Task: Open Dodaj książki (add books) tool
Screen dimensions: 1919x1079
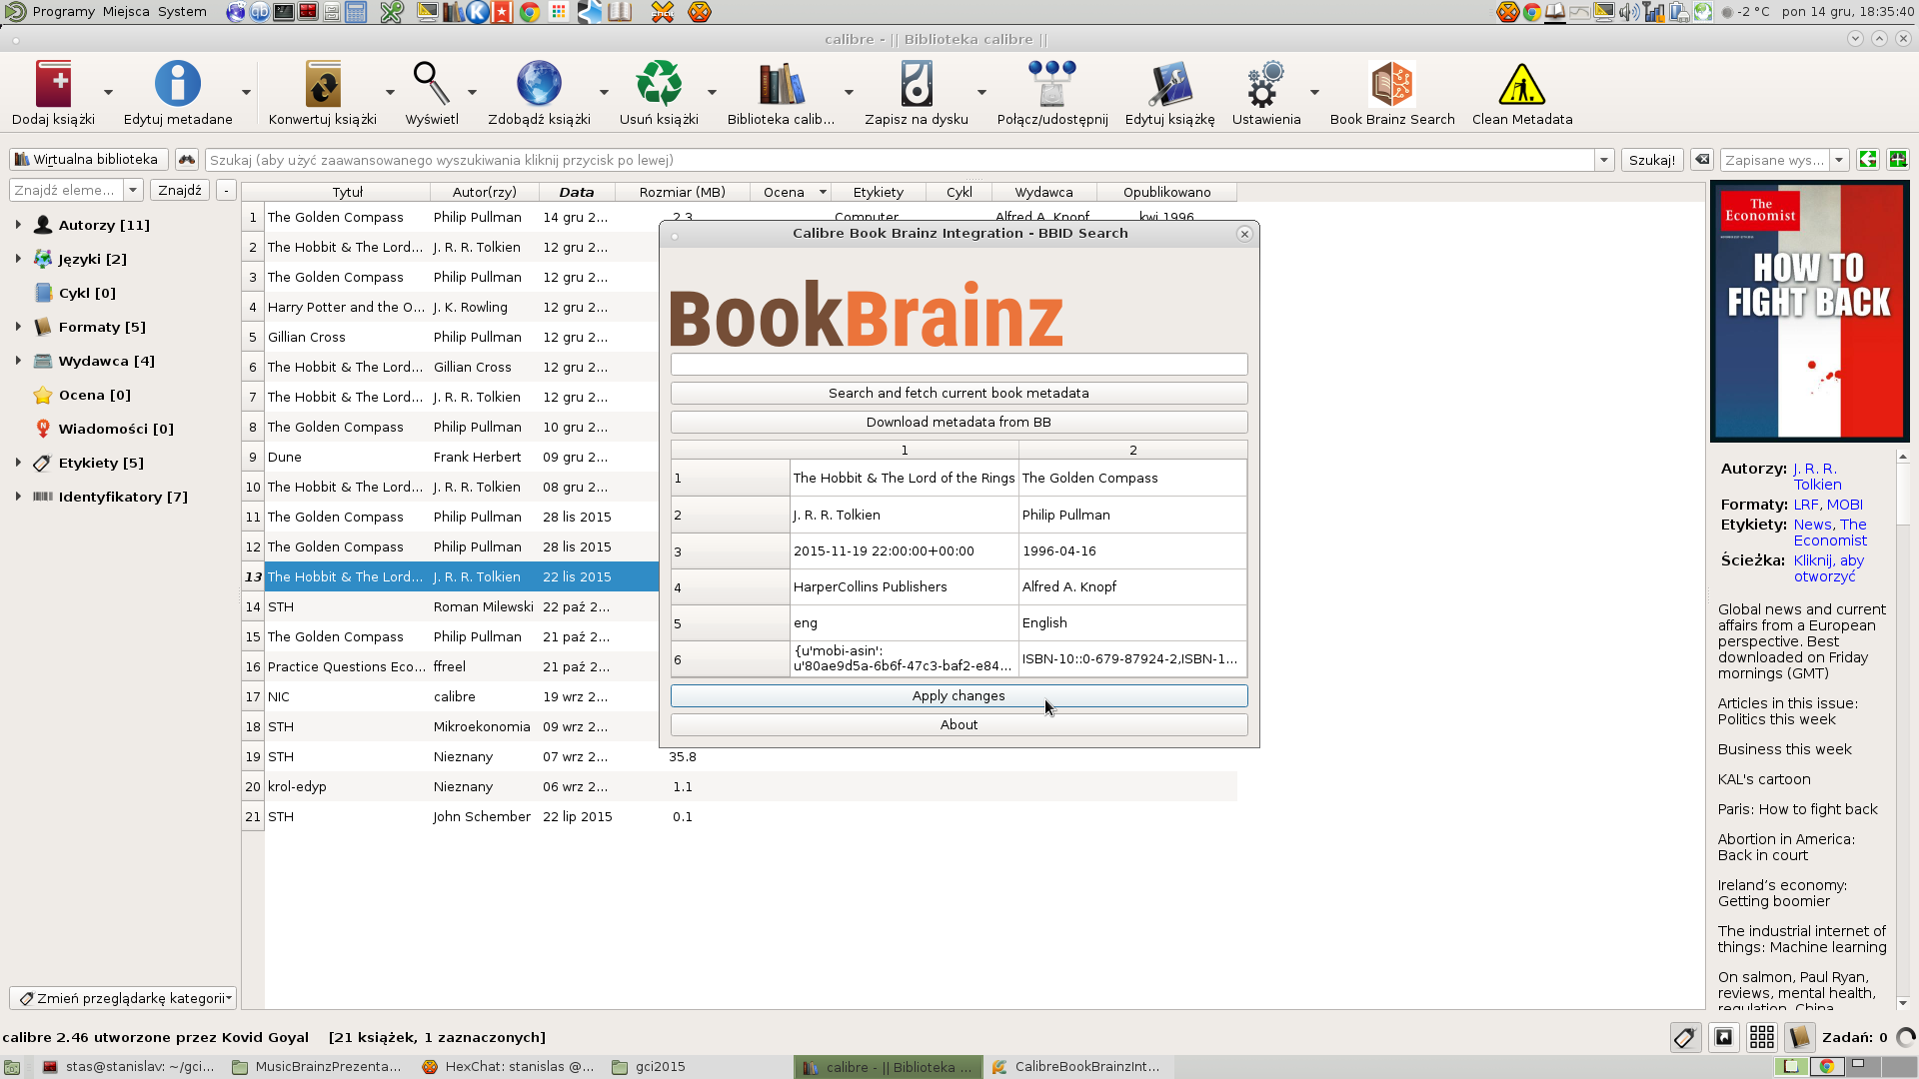Action: coord(53,85)
